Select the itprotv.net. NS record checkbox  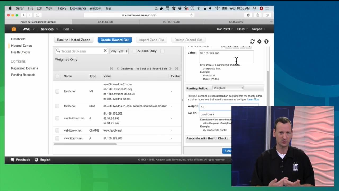57,91
